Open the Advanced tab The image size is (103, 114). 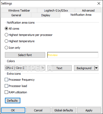pos(88,10)
